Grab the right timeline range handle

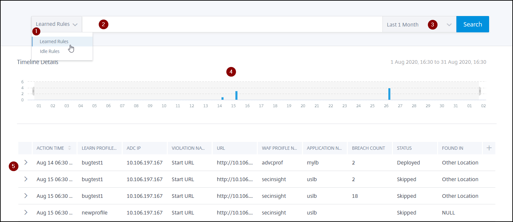(480, 91)
